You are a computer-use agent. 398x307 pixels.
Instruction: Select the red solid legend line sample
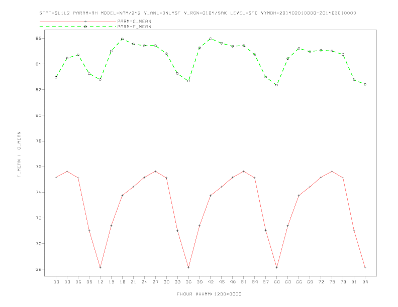tap(78, 21)
